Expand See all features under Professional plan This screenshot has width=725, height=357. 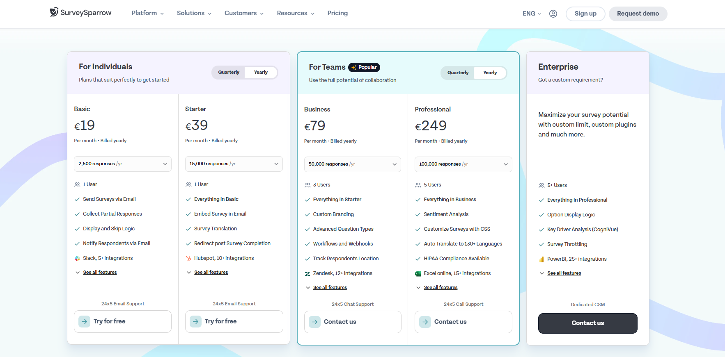click(x=441, y=288)
